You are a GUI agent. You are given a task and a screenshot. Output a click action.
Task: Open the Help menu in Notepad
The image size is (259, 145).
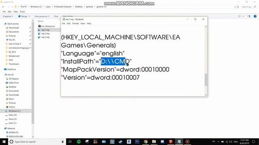[x=89, y=23]
